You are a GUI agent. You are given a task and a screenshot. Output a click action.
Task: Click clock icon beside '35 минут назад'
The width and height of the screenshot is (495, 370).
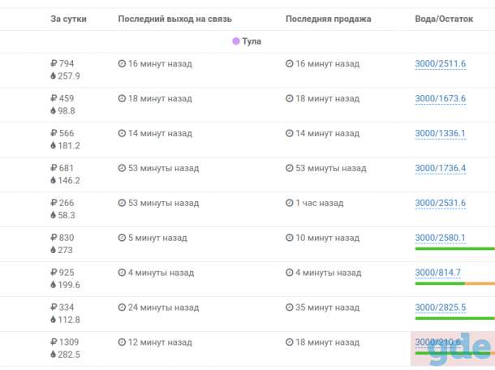click(x=290, y=308)
